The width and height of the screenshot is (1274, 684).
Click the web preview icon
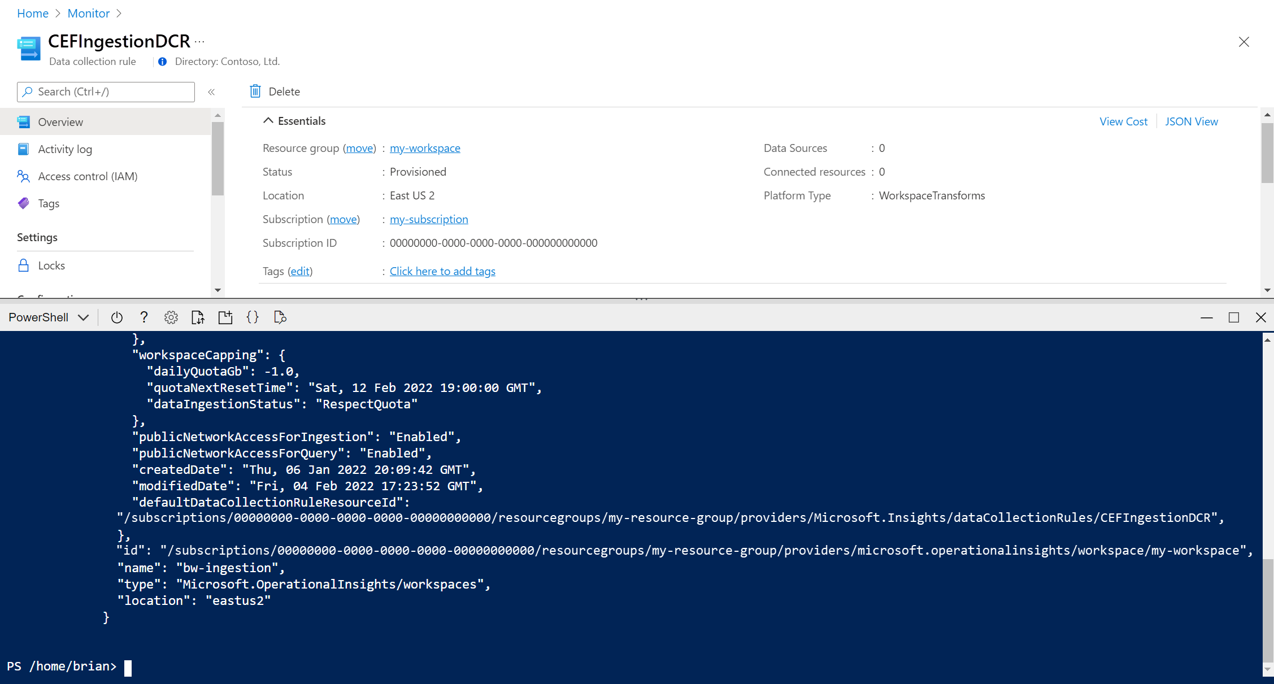click(280, 317)
